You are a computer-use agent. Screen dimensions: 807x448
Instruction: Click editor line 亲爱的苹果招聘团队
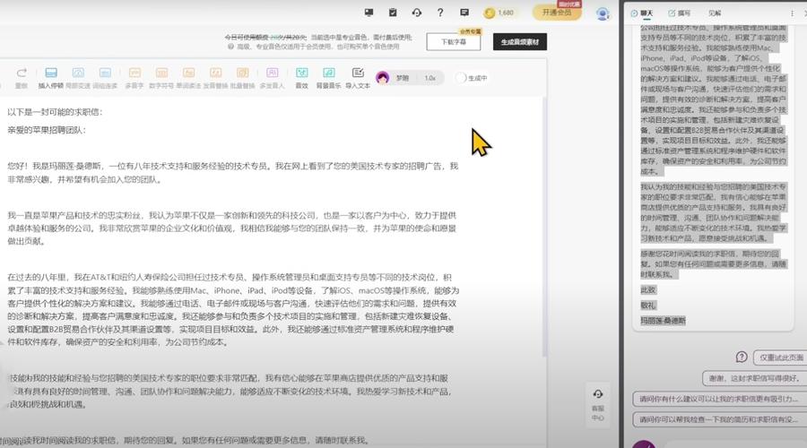coord(47,130)
